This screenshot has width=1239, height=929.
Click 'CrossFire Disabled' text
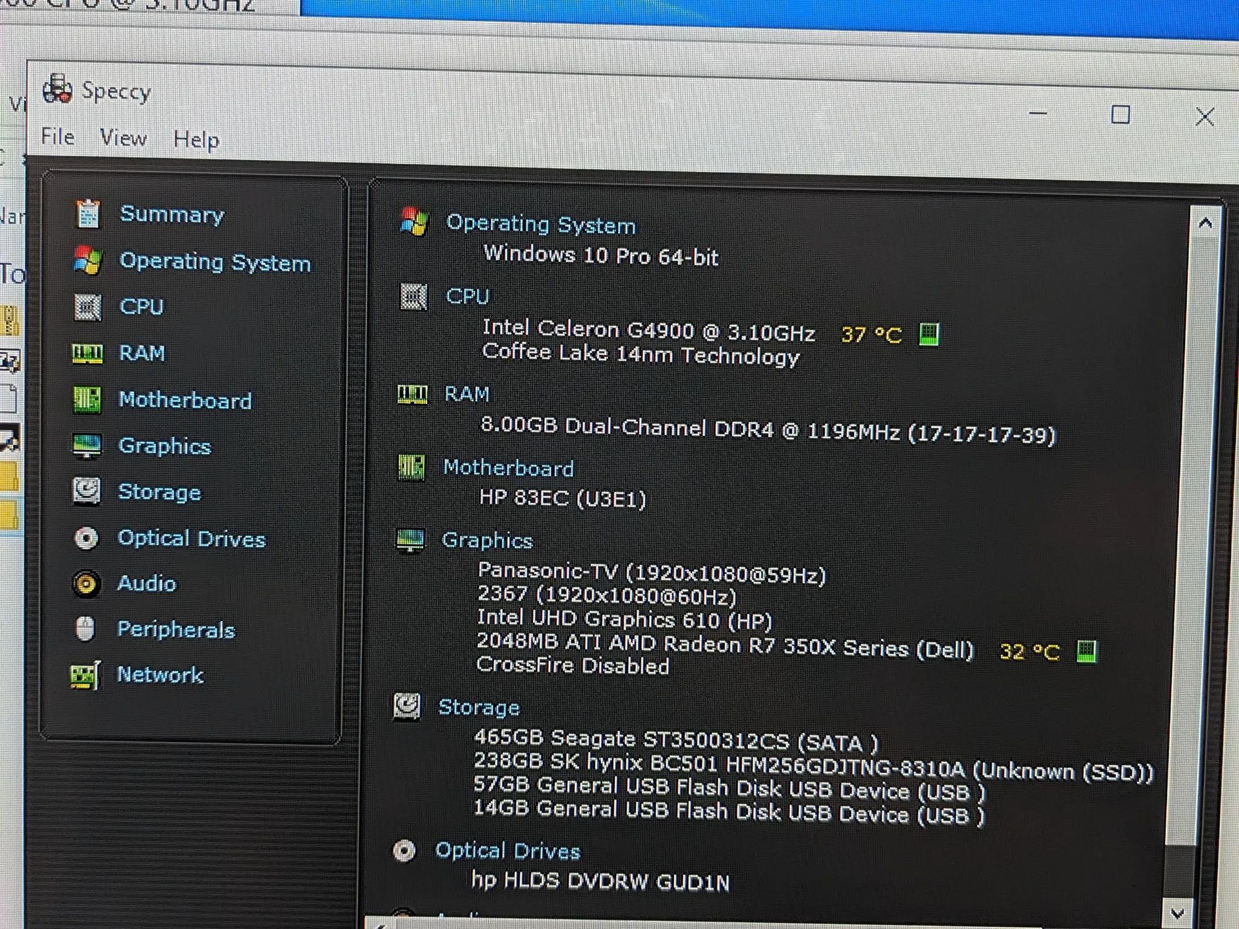click(x=573, y=665)
